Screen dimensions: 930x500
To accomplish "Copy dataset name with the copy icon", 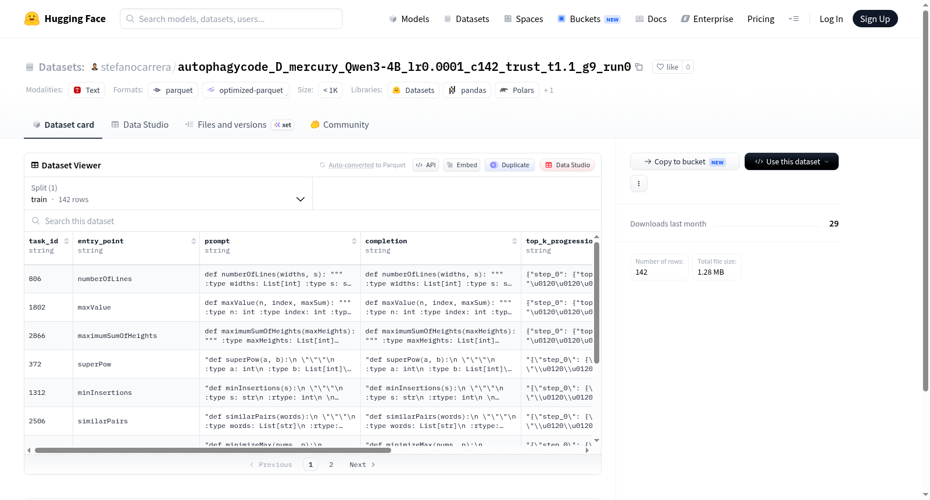I will [x=639, y=67].
